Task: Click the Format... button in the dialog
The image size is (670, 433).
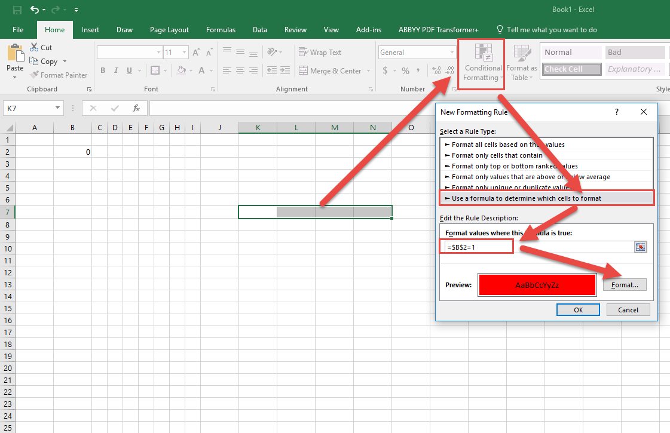Action: click(625, 285)
